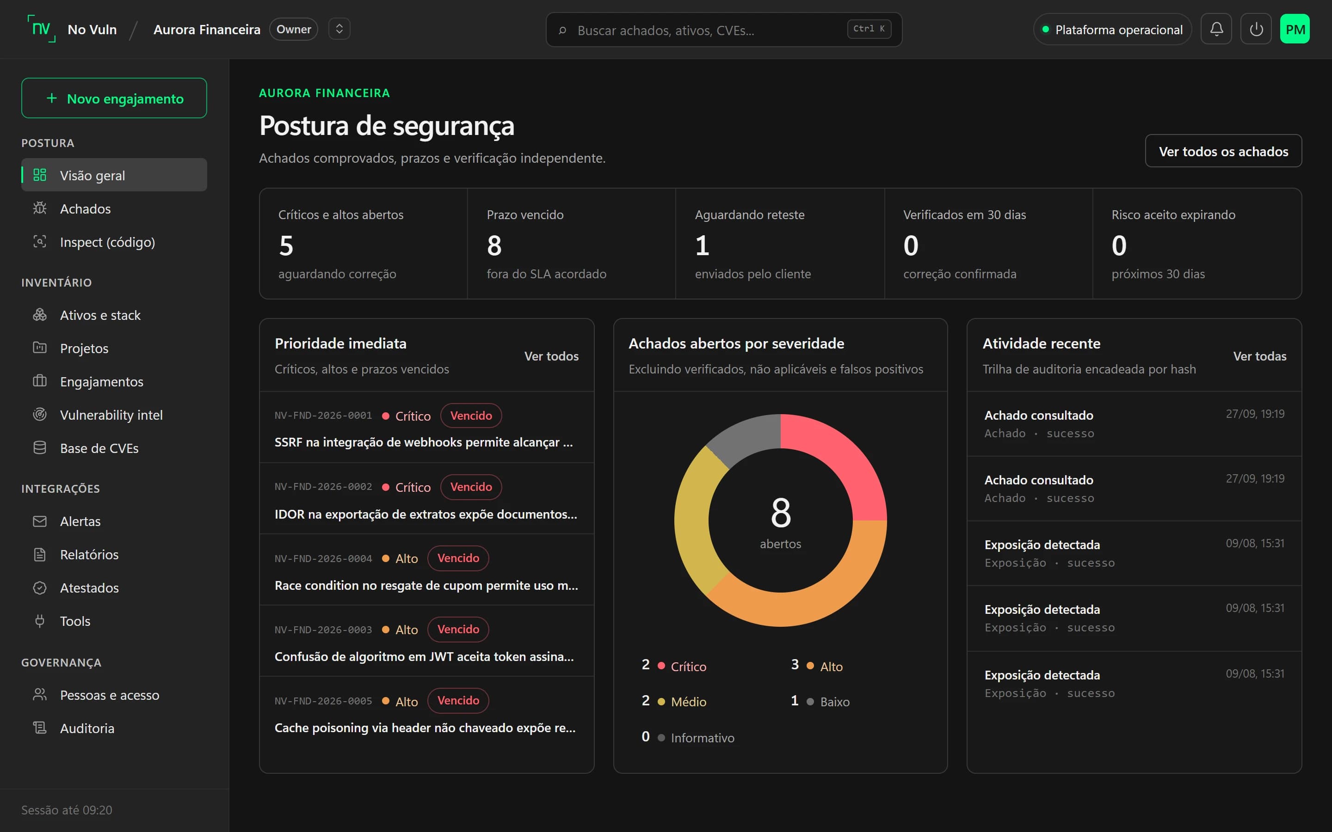
Task: Click the Atestados badge icon
Action: tap(40, 587)
